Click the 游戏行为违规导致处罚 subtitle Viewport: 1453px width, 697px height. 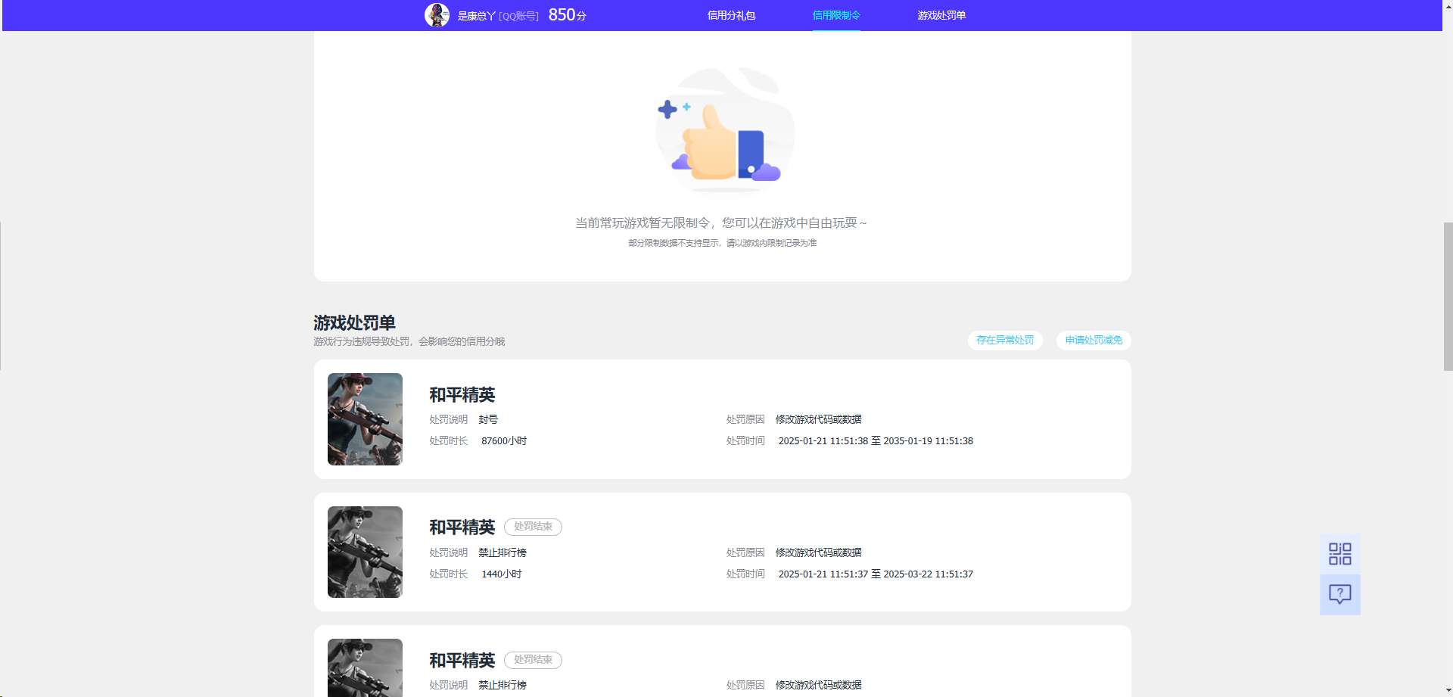click(x=409, y=341)
